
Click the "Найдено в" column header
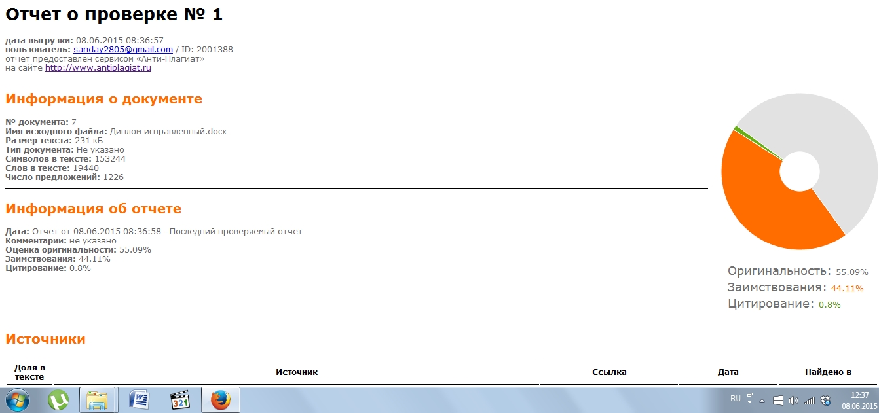828,372
